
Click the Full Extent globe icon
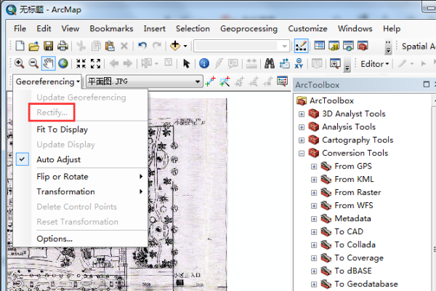pyautogui.click(x=63, y=63)
